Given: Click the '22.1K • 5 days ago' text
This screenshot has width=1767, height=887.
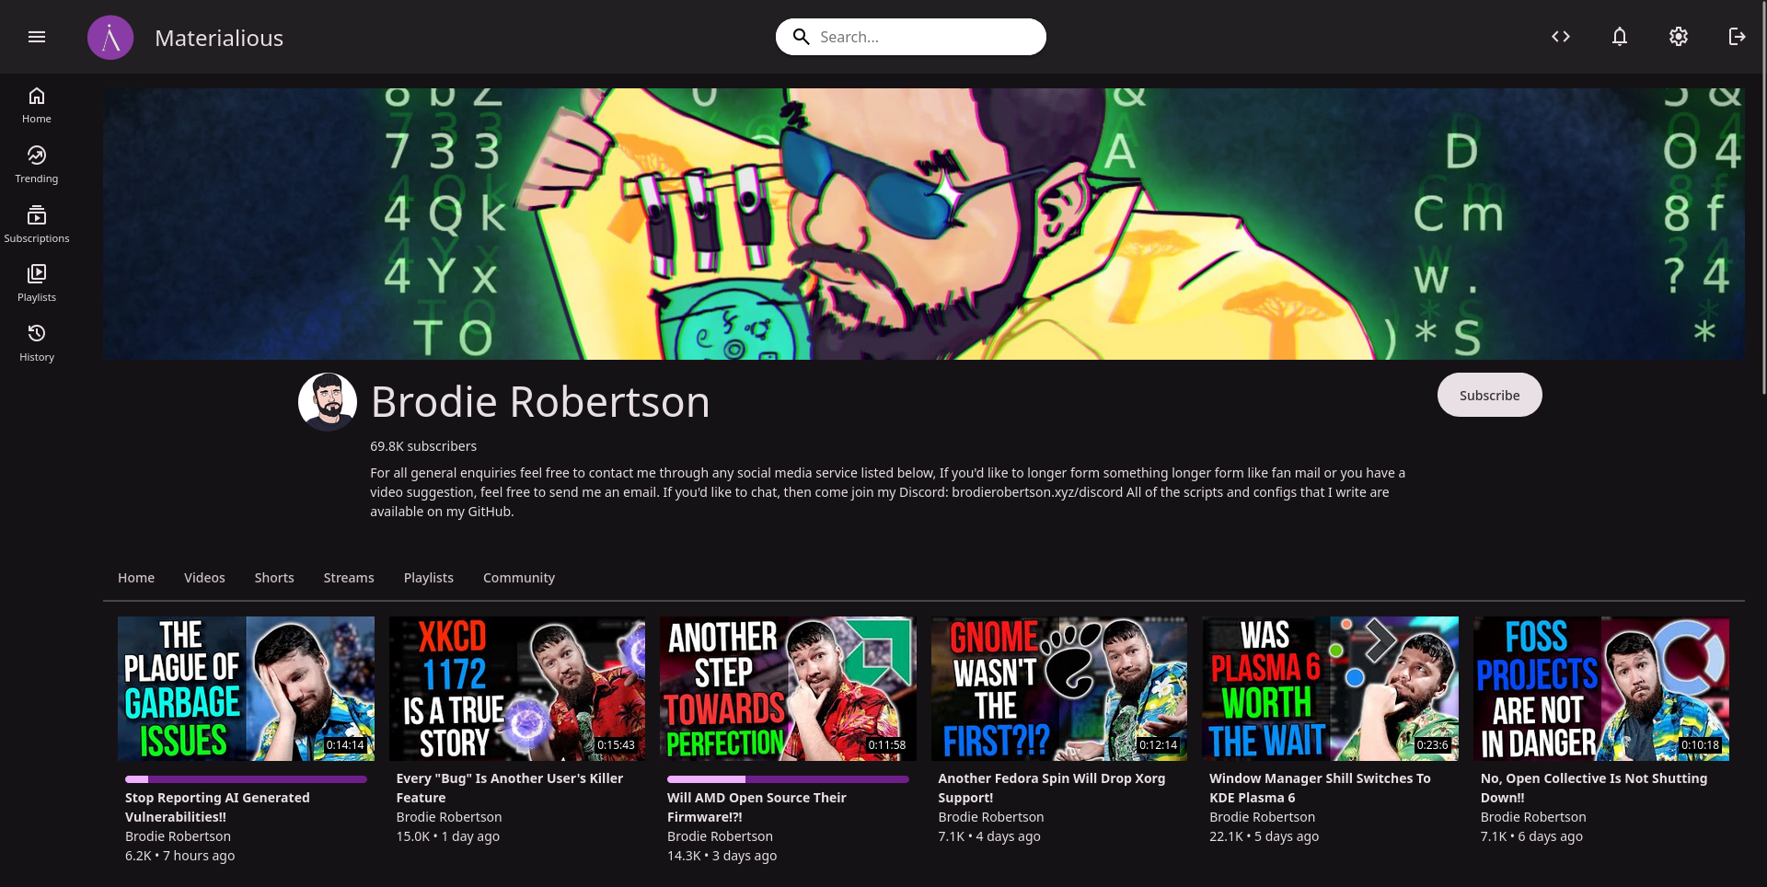Looking at the screenshot, I should coord(1264,836).
